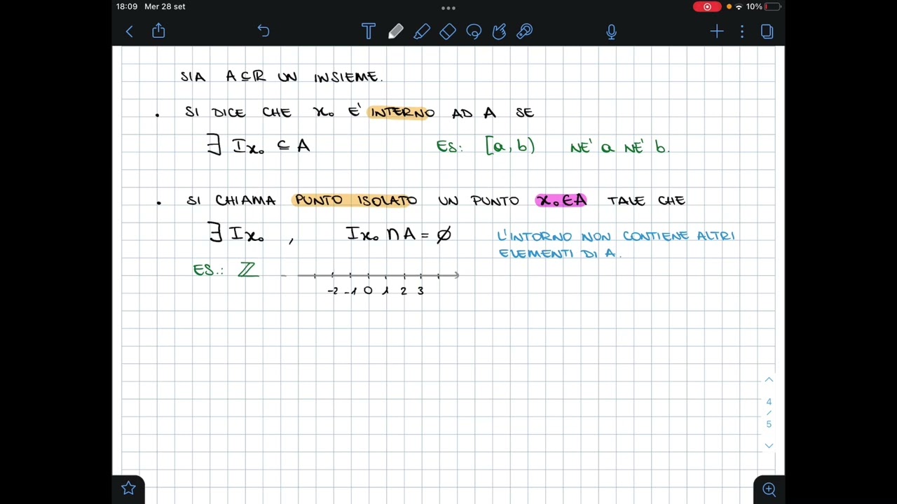The width and height of the screenshot is (897, 504).
Task: Select the shapes tool
Action: click(x=500, y=31)
